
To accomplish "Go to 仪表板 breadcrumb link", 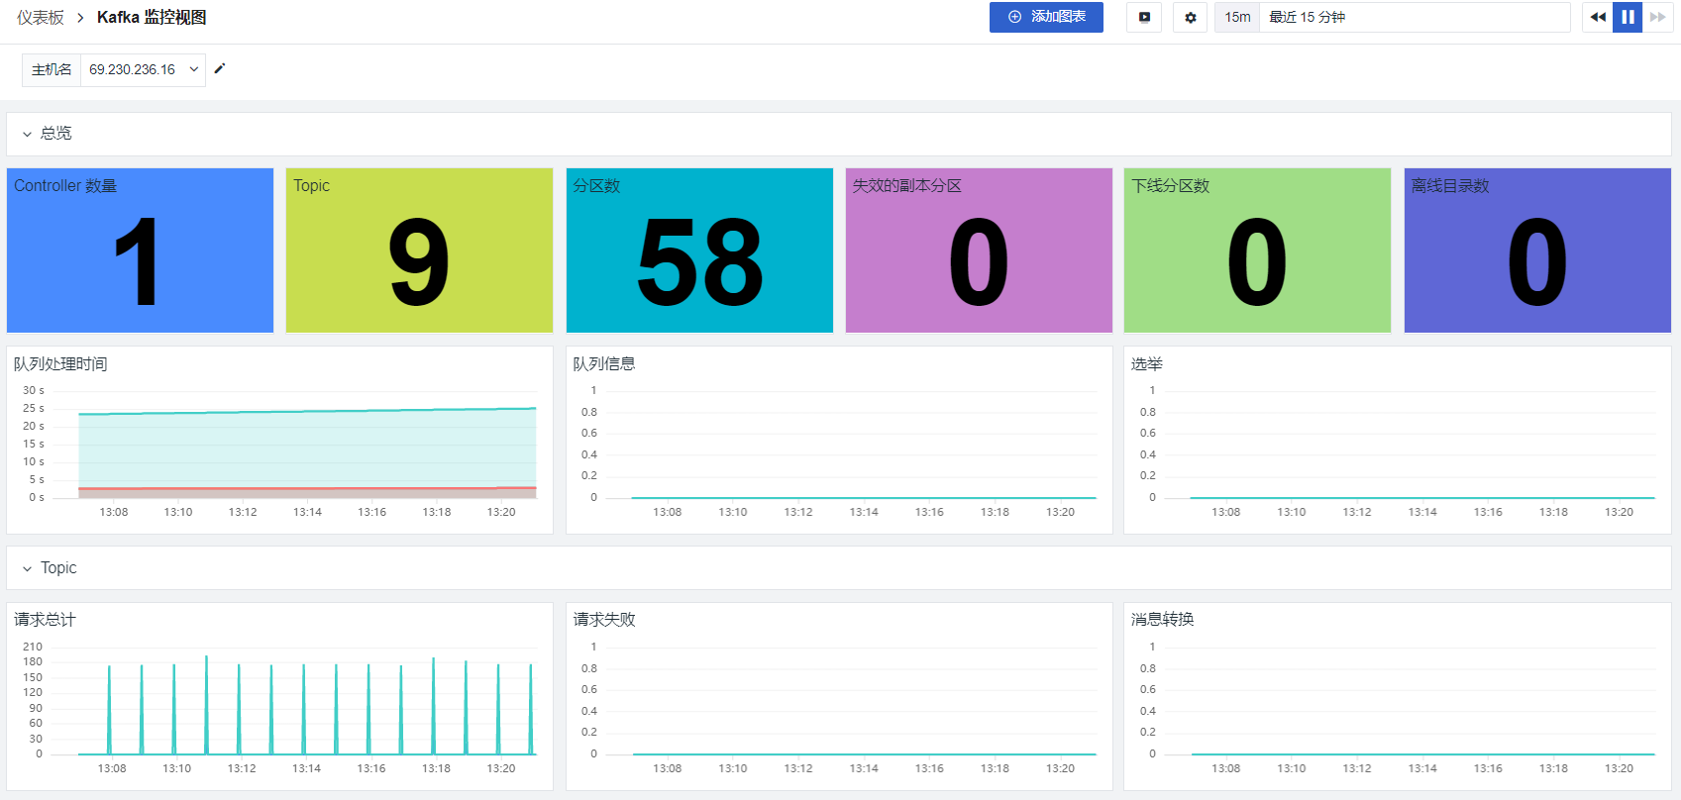I will coord(41,17).
